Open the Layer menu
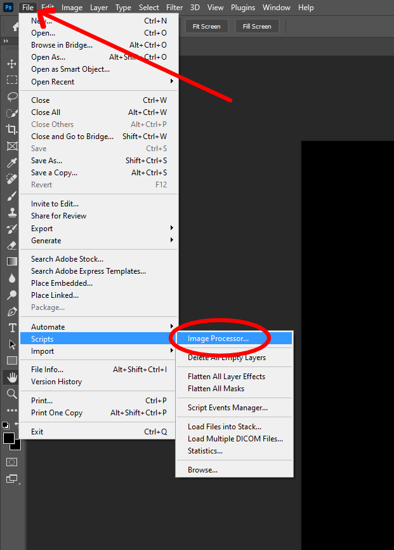The width and height of the screenshot is (394, 550). coord(99,8)
